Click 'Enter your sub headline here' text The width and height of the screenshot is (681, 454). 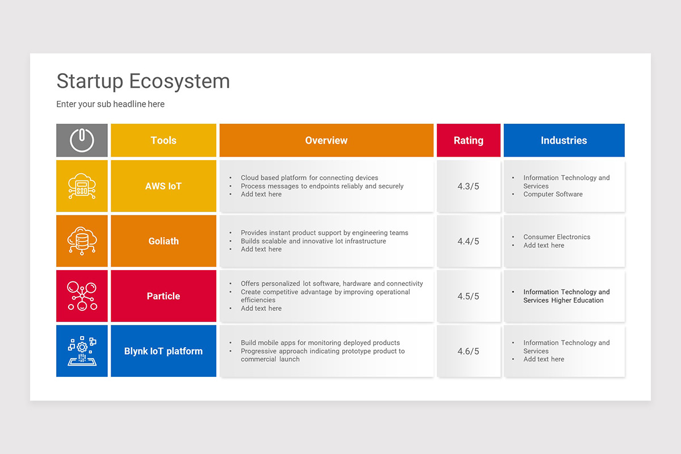tap(110, 104)
